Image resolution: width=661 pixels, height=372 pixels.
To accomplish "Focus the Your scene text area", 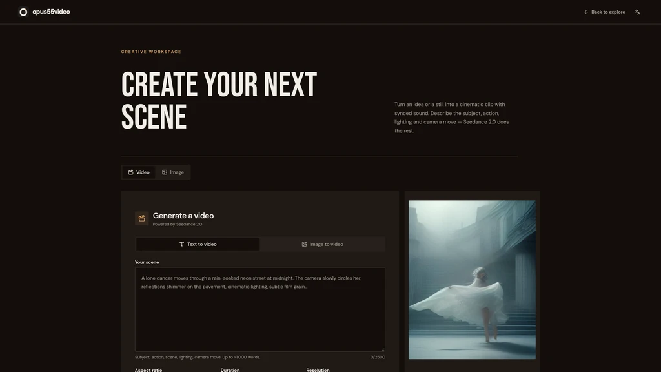I will tap(259, 309).
